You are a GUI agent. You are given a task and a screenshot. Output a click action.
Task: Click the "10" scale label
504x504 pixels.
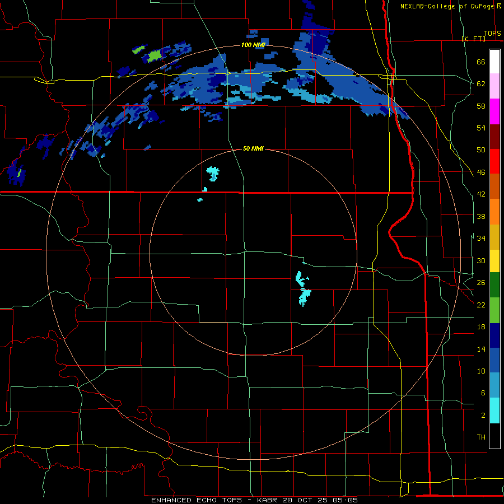(481, 371)
